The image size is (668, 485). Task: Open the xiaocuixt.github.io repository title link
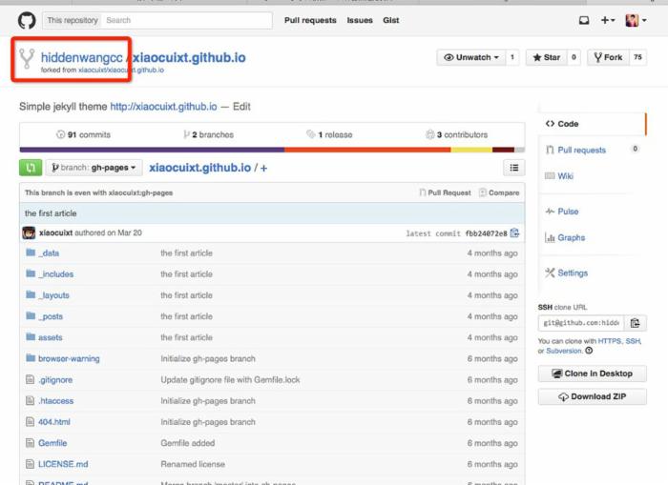(189, 57)
